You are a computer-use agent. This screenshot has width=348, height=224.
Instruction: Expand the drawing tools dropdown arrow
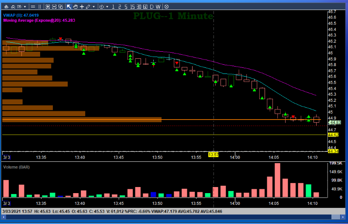(93, 7)
